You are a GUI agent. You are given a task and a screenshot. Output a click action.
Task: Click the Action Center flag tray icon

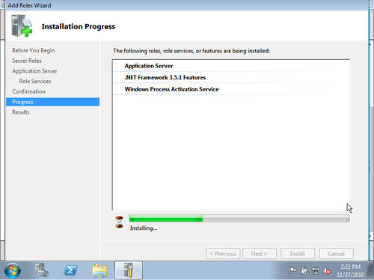(x=292, y=270)
